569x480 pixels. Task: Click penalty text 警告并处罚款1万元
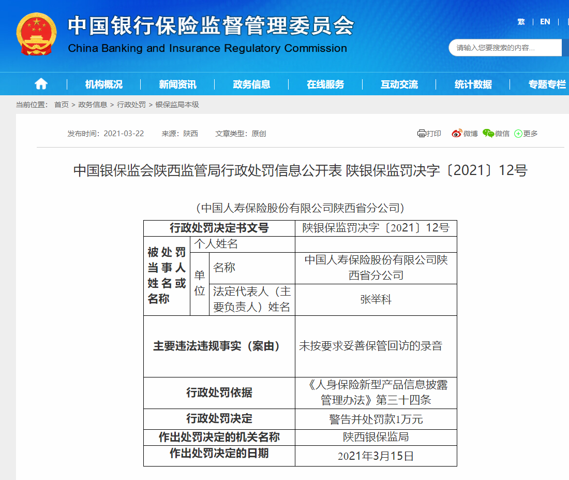click(x=376, y=419)
